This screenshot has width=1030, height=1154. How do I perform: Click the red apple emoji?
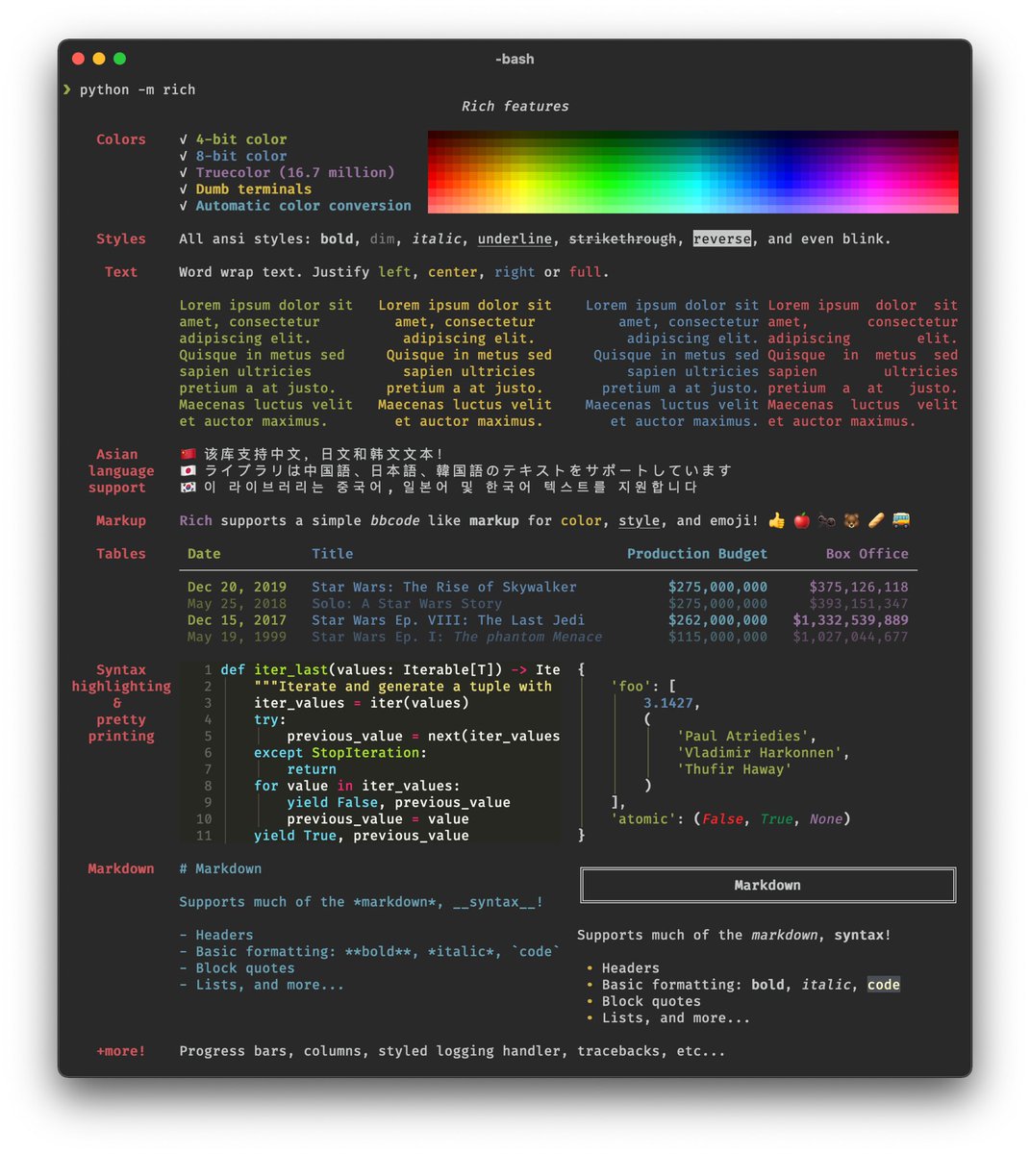click(x=800, y=520)
